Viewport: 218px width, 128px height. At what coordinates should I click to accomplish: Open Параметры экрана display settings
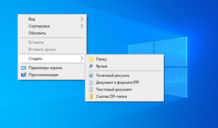point(51,68)
